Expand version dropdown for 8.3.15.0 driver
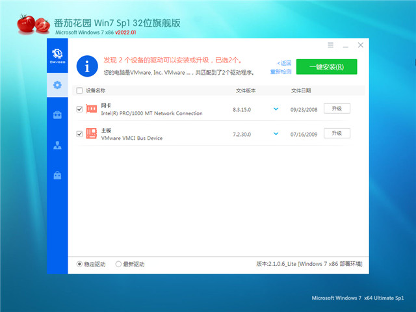 click(x=276, y=109)
